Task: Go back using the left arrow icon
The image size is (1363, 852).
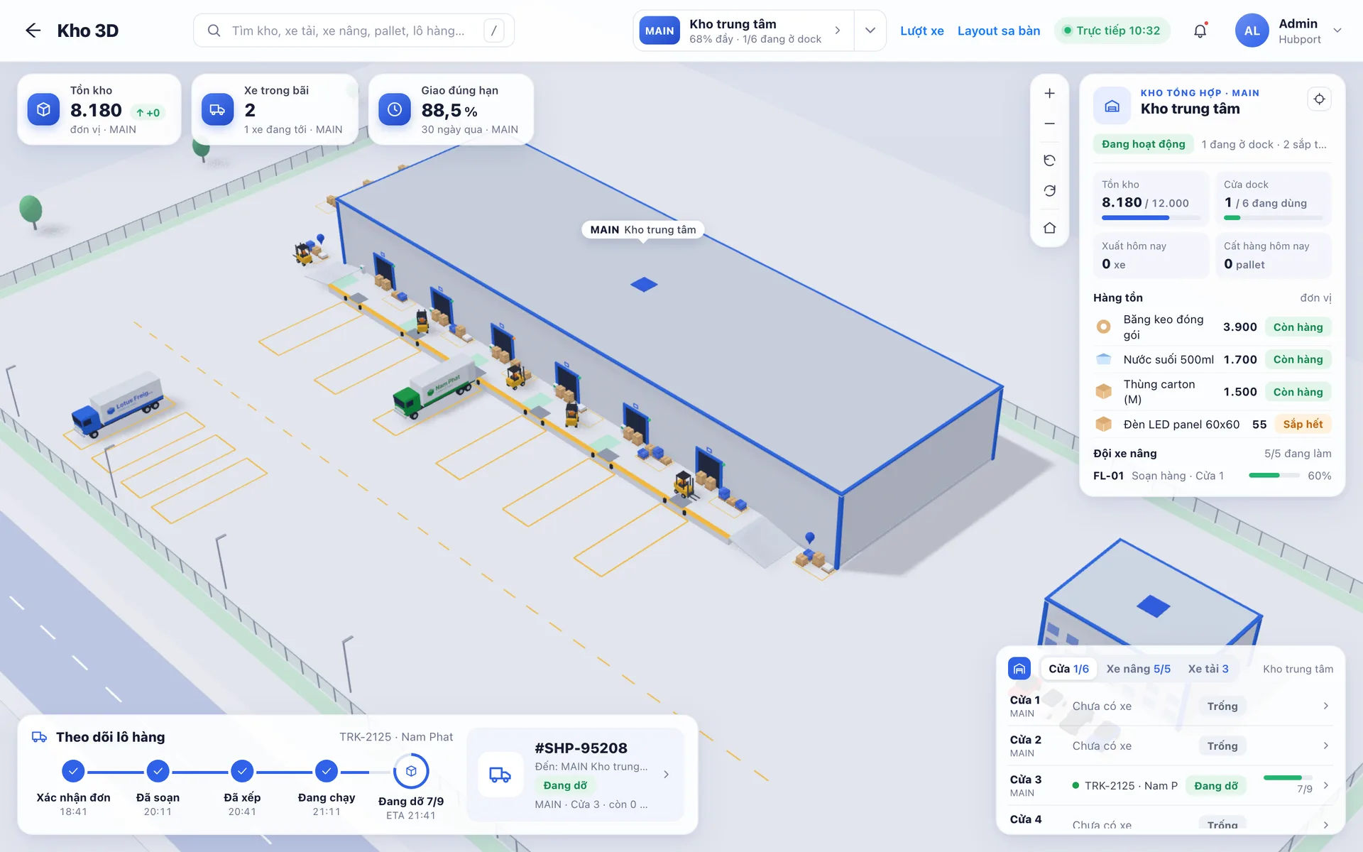Action: 33,31
